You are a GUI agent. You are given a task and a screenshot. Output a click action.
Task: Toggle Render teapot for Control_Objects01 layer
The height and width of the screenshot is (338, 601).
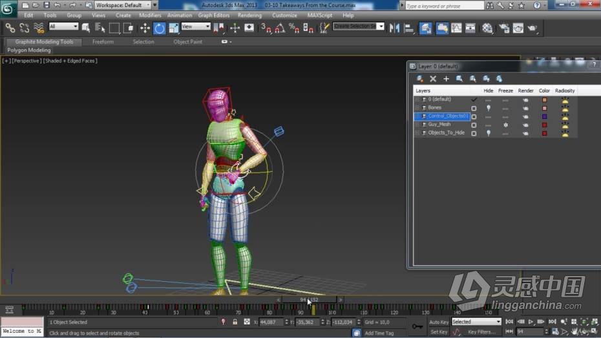(x=525, y=116)
